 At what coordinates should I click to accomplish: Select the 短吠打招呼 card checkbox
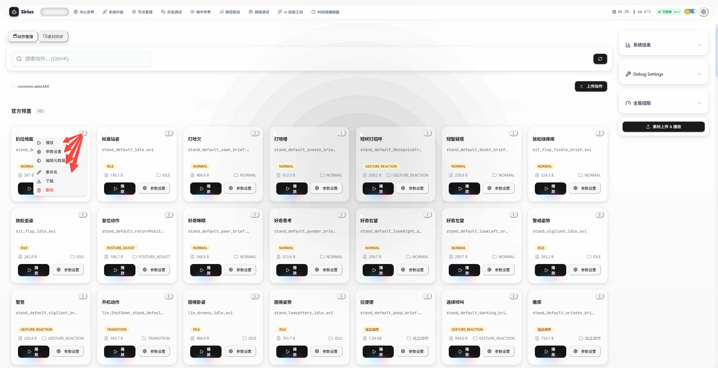click(x=361, y=134)
